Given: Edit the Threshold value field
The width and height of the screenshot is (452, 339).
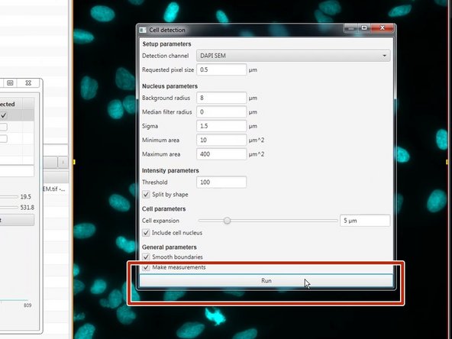Looking at the screenshot, I should (x=221, y=182).
